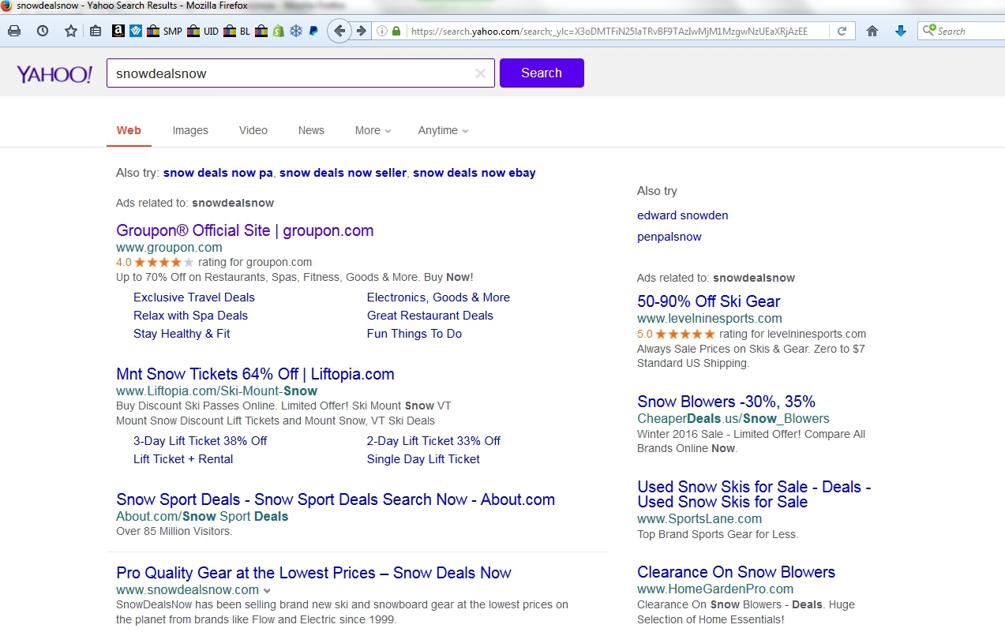Open the Anytime filter dropdown

point(443,130)
